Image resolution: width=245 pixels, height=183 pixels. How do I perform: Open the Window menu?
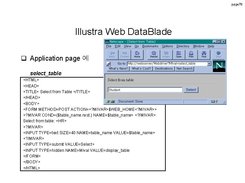[x=199, y=46]
